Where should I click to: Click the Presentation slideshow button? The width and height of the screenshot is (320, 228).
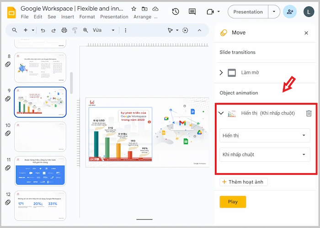(x=248, y=12)
